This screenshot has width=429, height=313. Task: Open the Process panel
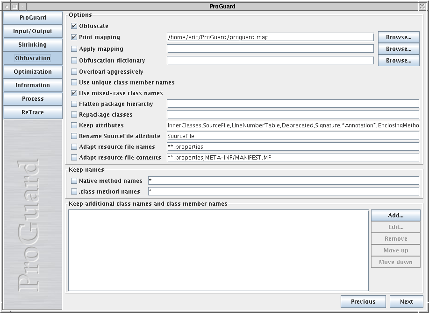(33, 99)
